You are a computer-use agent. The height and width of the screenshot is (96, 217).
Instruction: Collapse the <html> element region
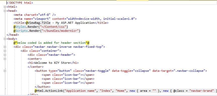click(x=5, y=7)
